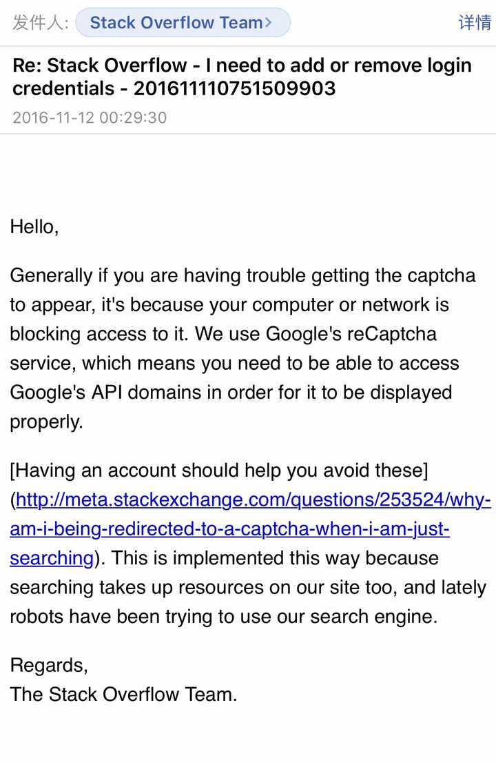Tap the 'Hello,' greeting line

tap(34, 227)
